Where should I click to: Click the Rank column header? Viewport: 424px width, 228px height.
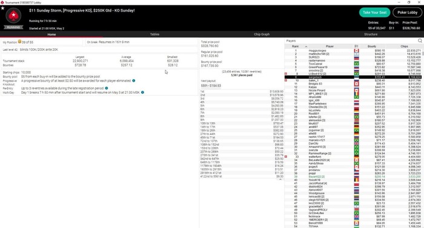pyautogui.click(x=296, y=47)
